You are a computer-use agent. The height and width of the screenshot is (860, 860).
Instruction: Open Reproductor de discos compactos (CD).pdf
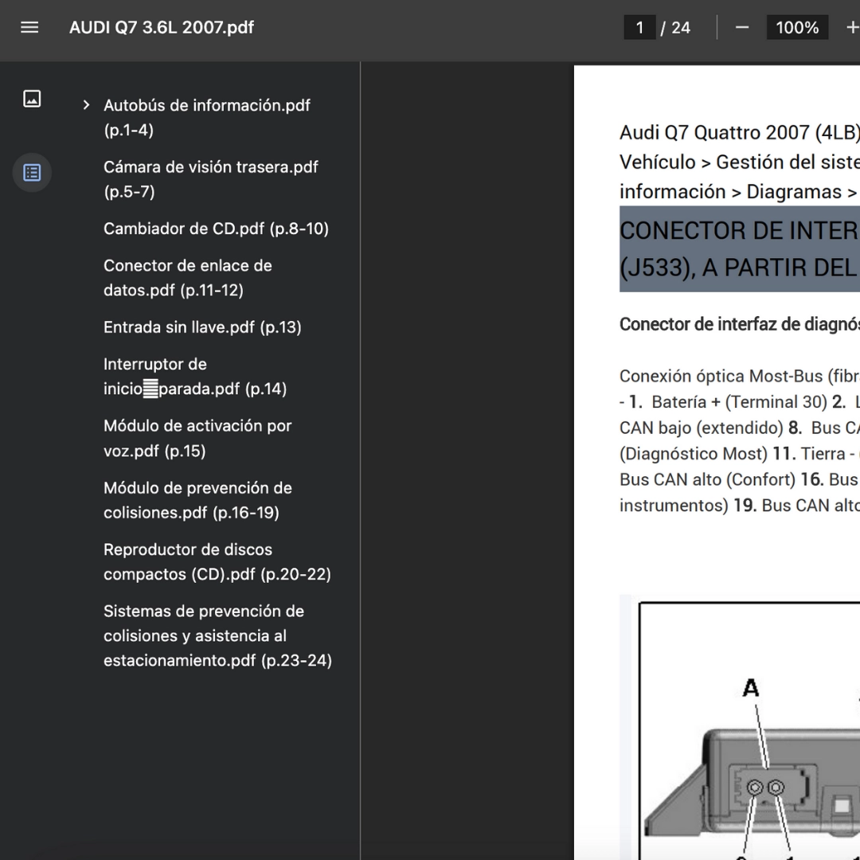click(x=217, y=561)
